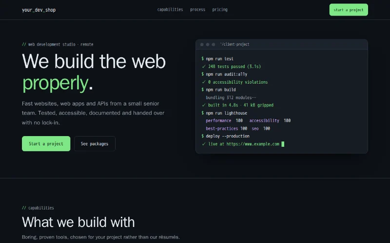Click 'bundling 312 modules' text

tap(231, 98)
